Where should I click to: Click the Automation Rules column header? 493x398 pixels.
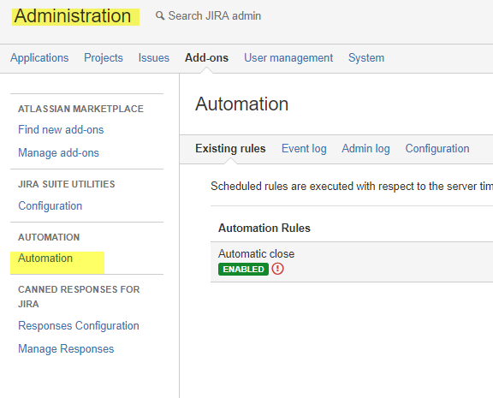click(264, 228)
